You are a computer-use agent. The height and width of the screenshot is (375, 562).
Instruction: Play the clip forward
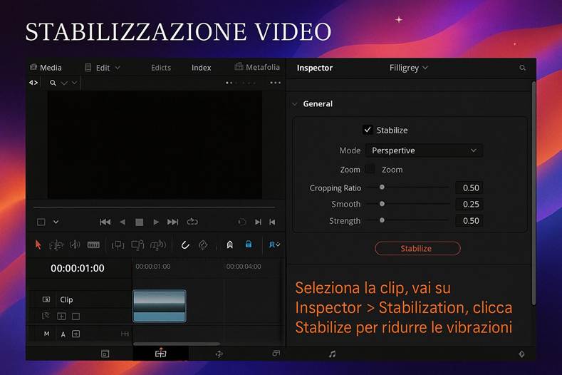click(156, 222)
